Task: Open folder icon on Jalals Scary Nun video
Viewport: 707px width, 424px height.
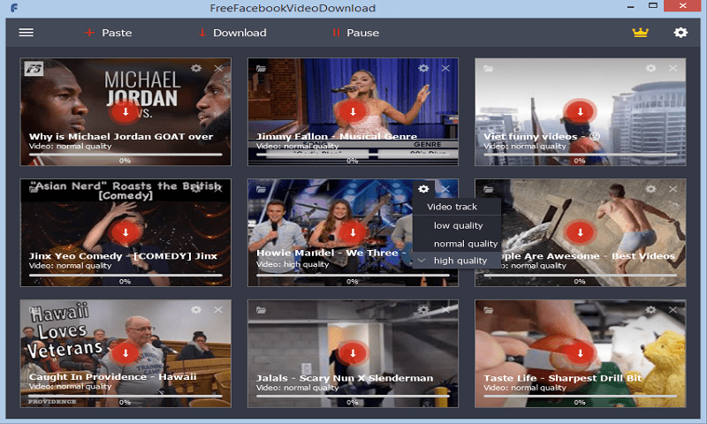Action: click(x=261, y=310)
